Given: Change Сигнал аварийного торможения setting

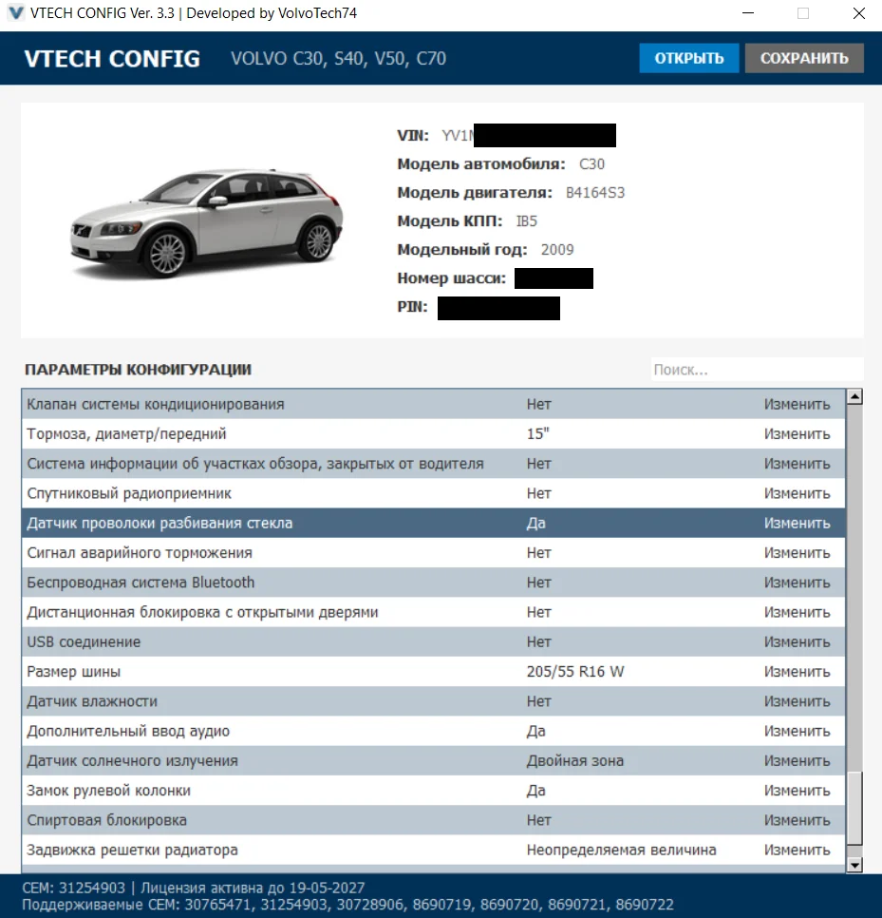Looking at the screenshot, I should [x=797, y=553].
